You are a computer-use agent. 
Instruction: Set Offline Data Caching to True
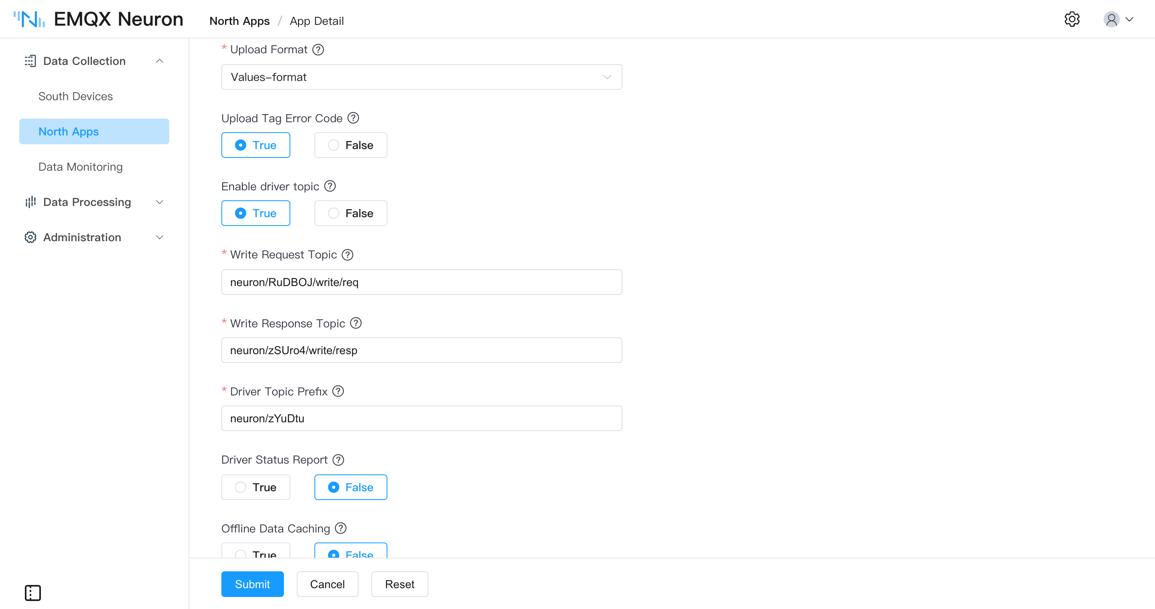255,551
